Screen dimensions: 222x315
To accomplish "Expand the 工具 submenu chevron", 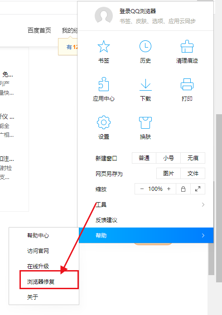I will click(x=203, y=204).
